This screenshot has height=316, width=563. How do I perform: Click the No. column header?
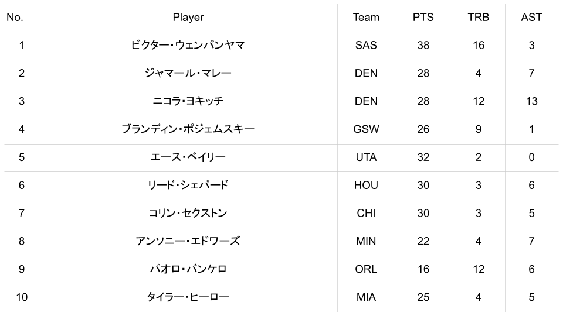point(15,18)
